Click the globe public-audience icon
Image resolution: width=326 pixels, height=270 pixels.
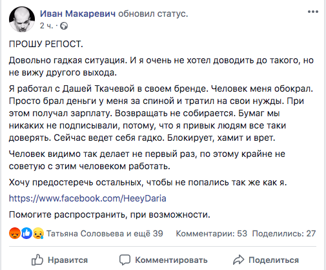(64, 26)
